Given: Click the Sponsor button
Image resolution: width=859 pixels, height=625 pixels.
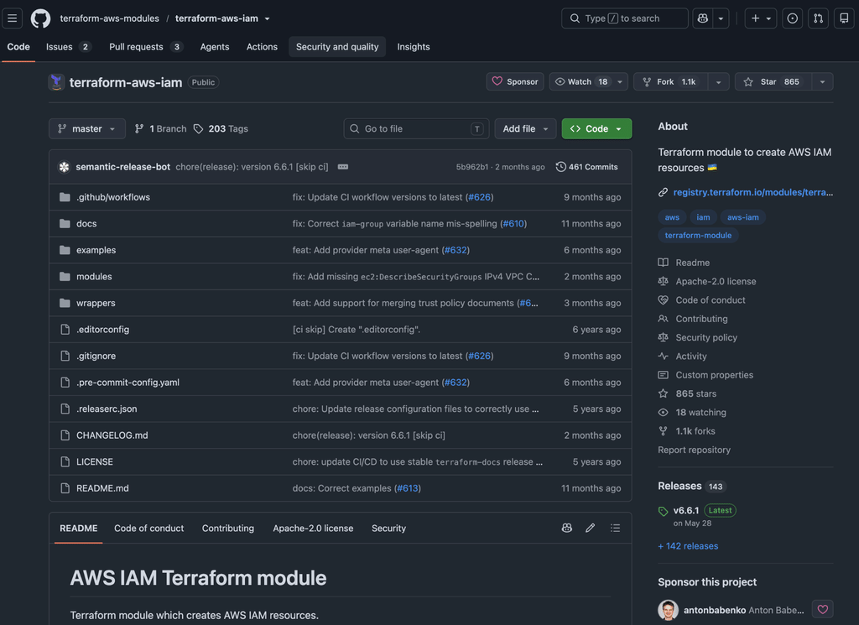Looking at the screenshot, I should tap(515, 81).
